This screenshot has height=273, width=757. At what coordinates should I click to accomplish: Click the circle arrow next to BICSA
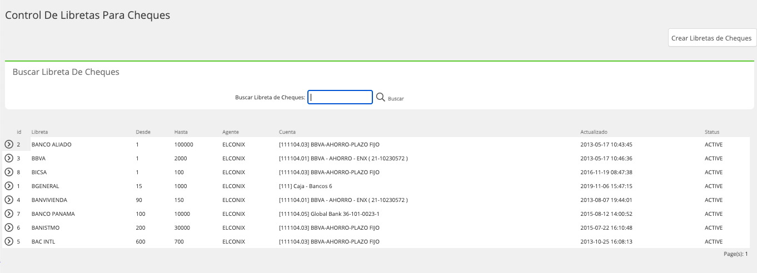(x=9, y=172)
